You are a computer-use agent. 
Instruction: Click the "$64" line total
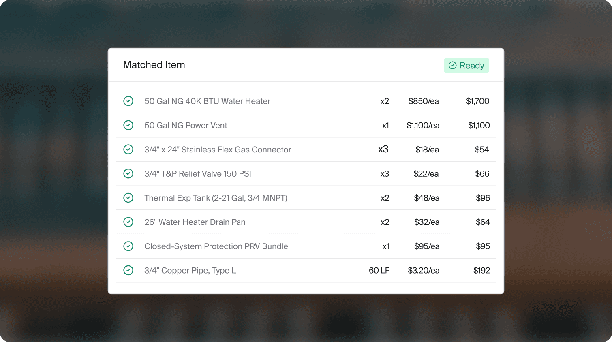pyautogui.click(x=483, y=222)
